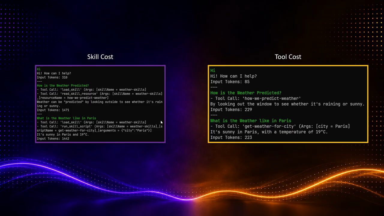Viewport: 384px width, 216px height.
Task: Click the 'run_skill_script' tool call line
Action: 100,128
